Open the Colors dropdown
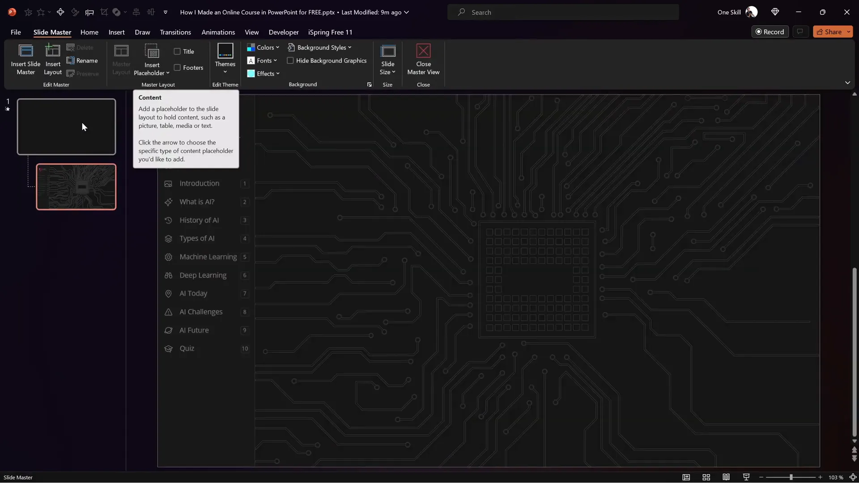The height and width of the screenshot is (483, 859). pyautogui.click(x=263, y=47)
